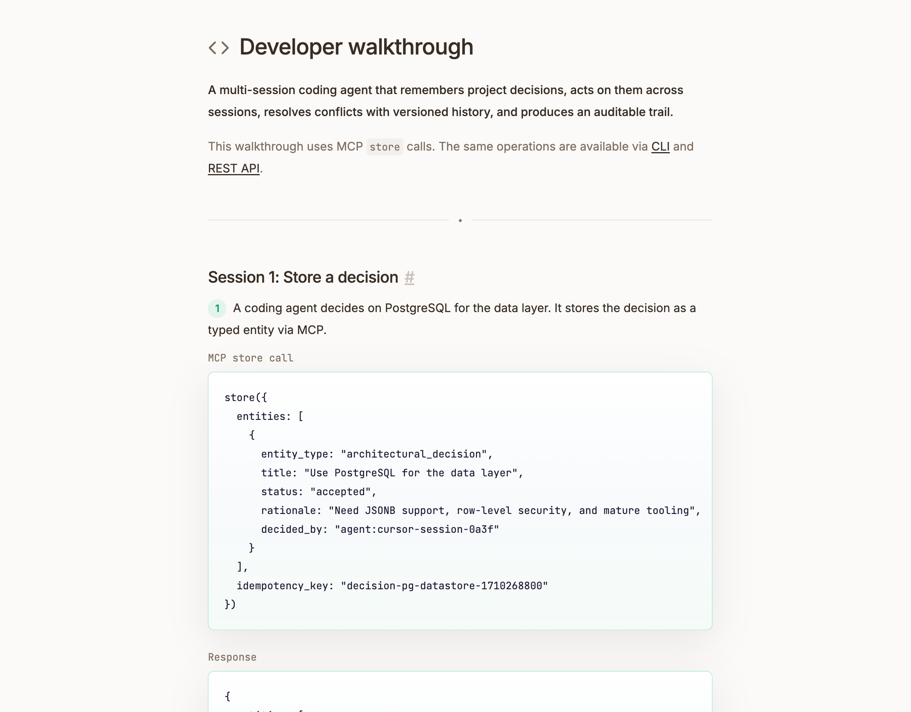Screen dimensions: 911x712
Task: Click the left angle bracket of the header icon
Action: 213,47
